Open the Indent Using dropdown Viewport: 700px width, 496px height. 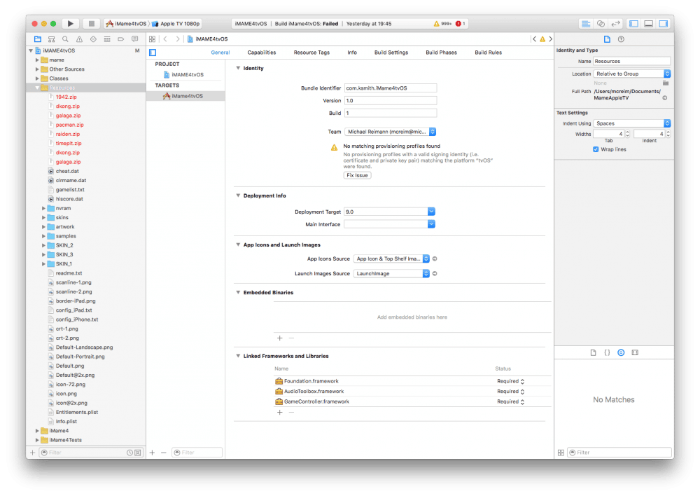(631, 123)
